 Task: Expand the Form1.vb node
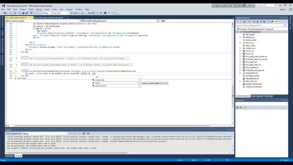(240, 51)
